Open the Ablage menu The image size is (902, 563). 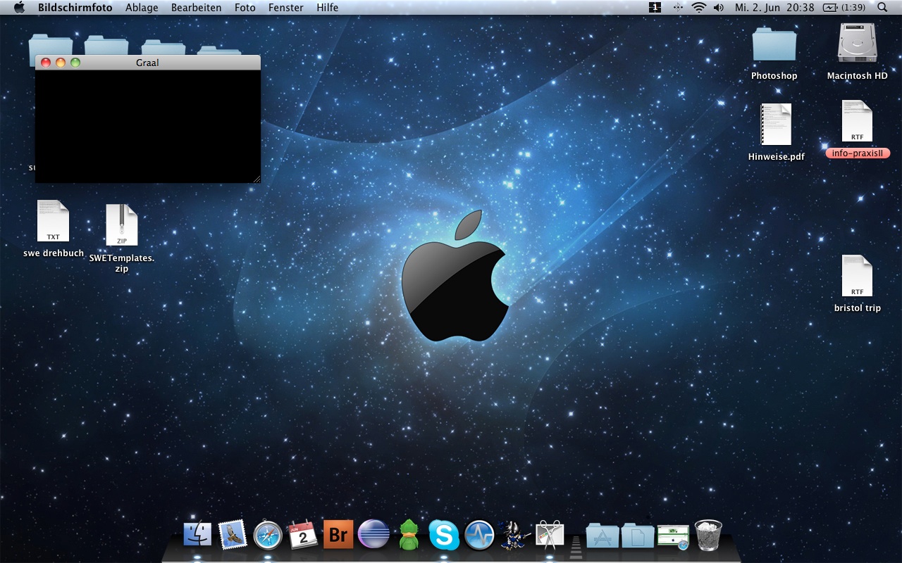(x=142, y=7)
